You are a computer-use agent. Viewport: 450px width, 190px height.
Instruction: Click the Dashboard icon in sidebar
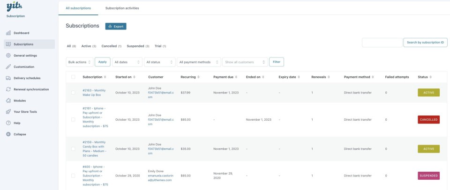tap(8, 33)
